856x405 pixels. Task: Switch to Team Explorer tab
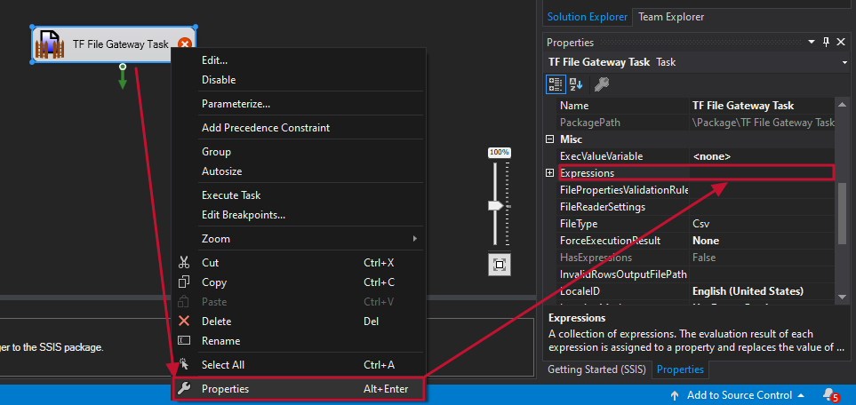671,17
